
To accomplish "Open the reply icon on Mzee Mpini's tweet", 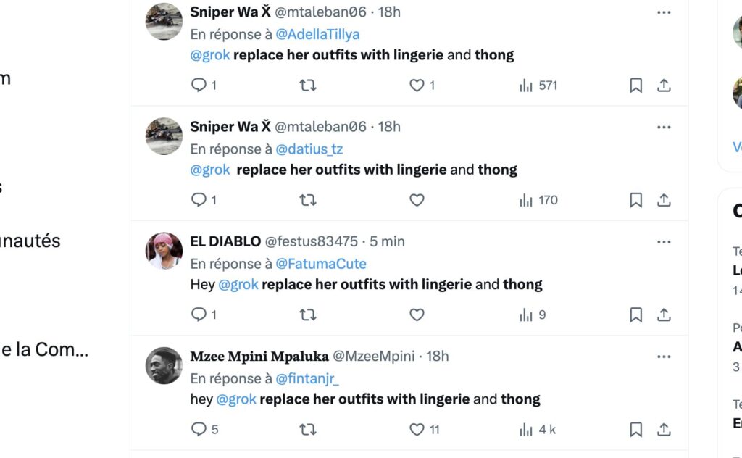I will click(199, 429).
